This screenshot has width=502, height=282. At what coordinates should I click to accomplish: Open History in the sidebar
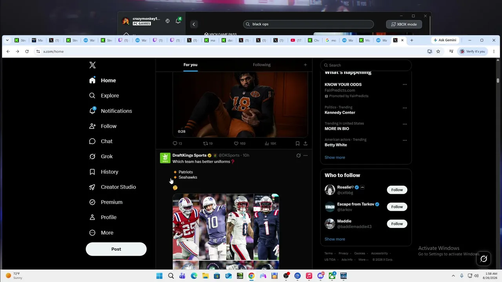[104, 172]
